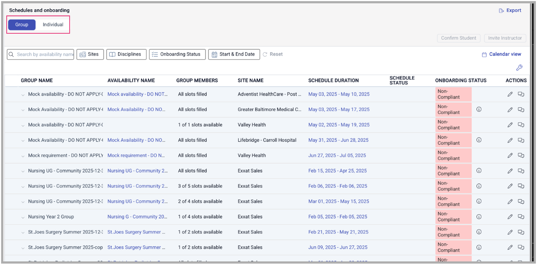Open the Onboarding Status filter dropdown
The height and width of the screenshot is (265, 538).
(177, 54)
